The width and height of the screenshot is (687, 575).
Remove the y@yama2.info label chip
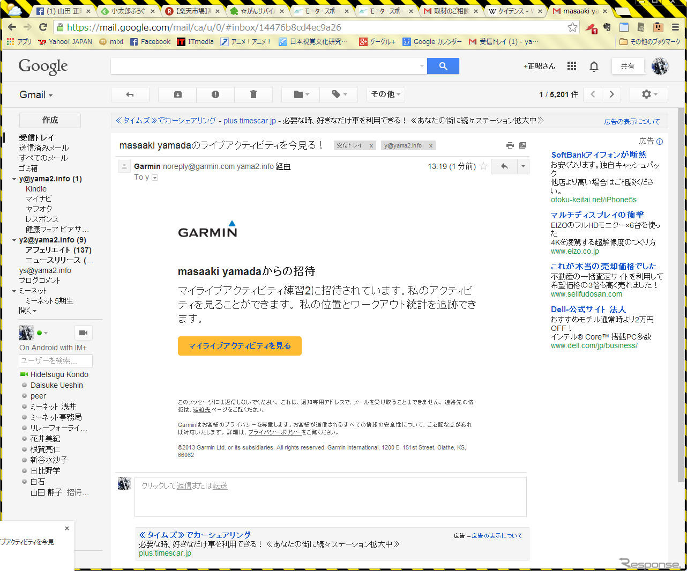coord(430,145)
